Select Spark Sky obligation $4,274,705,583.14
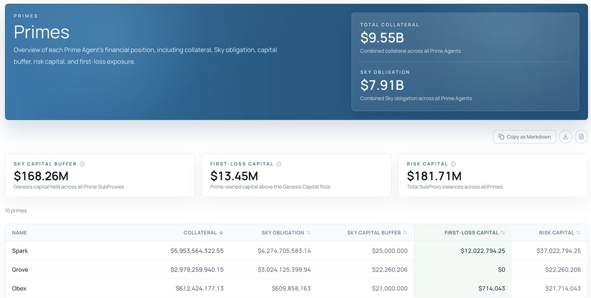This screenshot has height=298, width=591. click(x=284, y=251)
